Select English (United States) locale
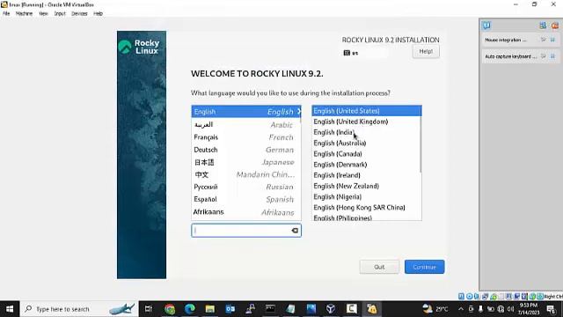This screenshot has width=563, height=317. point(366,111)
